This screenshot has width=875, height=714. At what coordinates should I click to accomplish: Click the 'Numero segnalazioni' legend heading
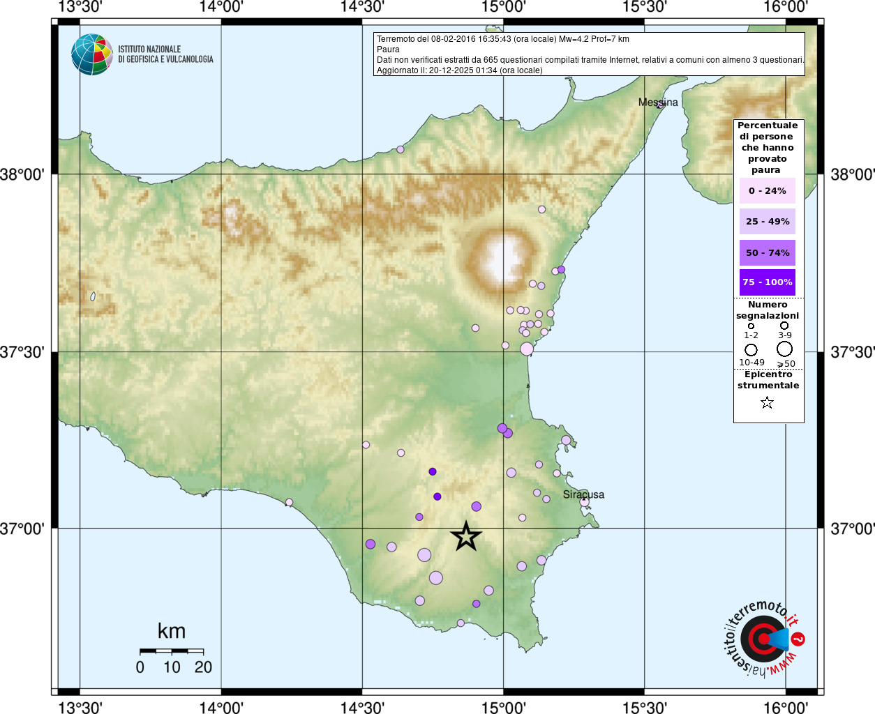tap(768, 310)
